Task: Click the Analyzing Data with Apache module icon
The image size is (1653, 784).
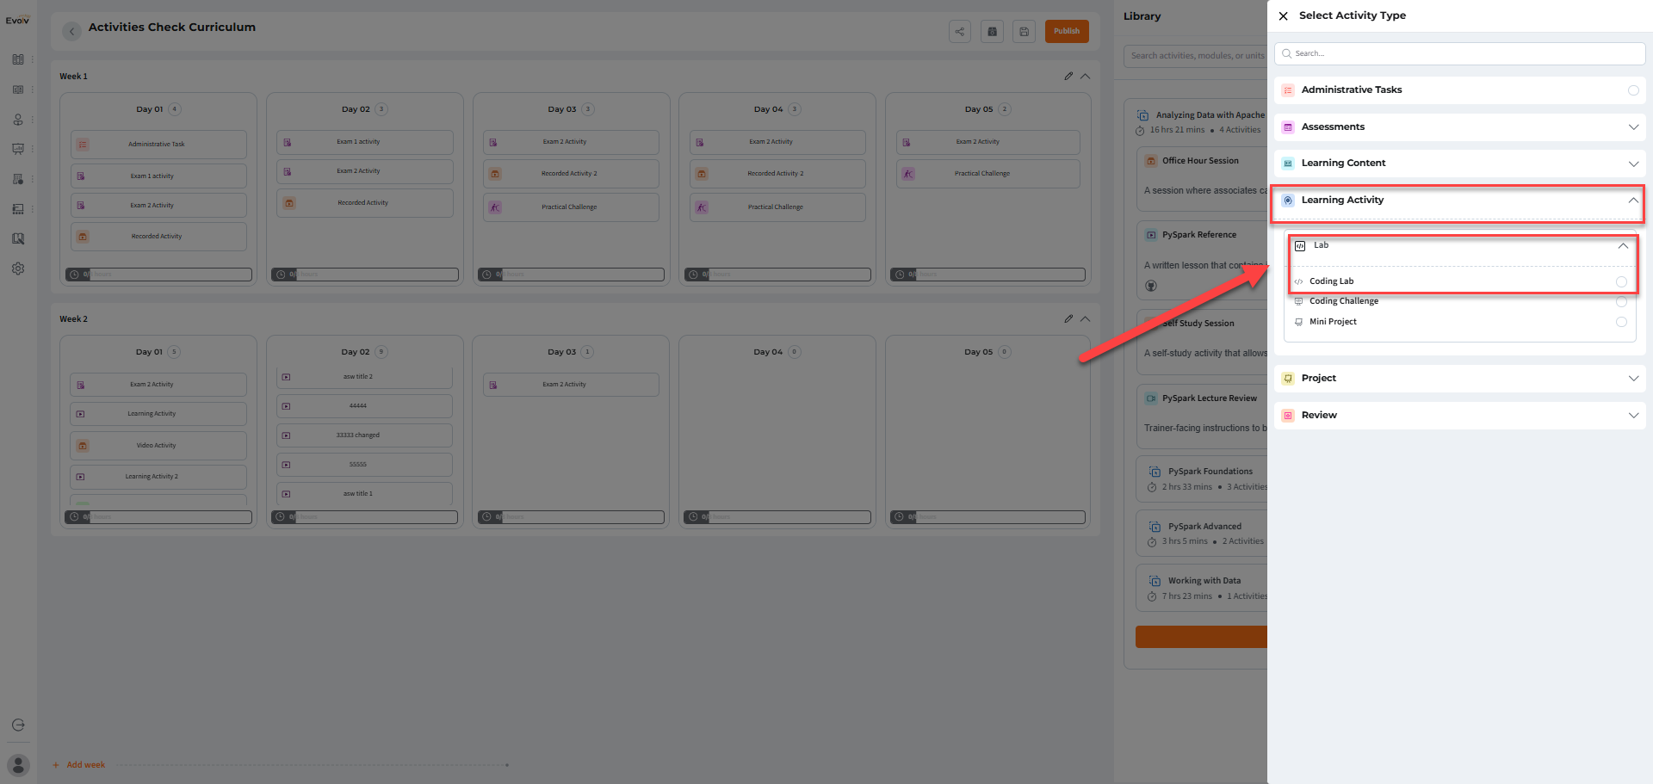Action: click(x=1142, y=115)
